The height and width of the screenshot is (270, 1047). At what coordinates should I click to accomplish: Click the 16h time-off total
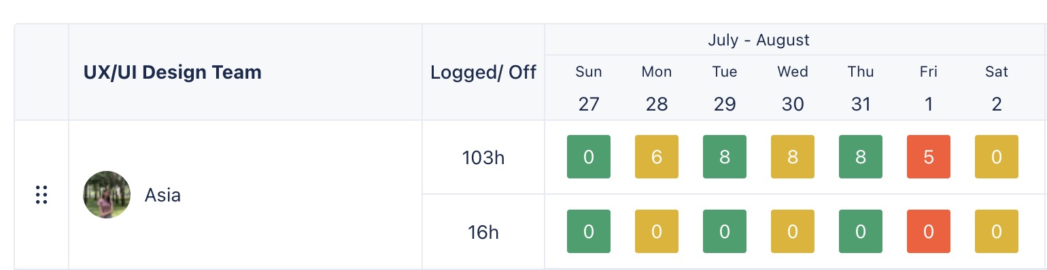pos(483,232)
